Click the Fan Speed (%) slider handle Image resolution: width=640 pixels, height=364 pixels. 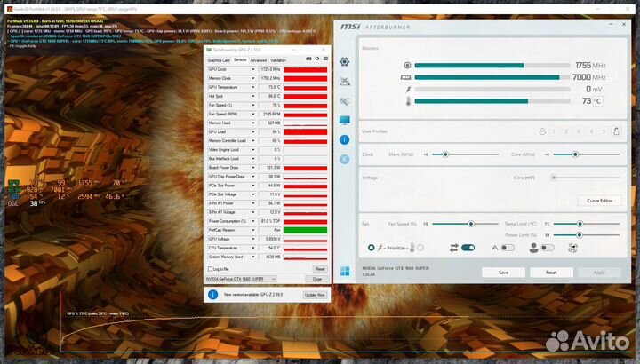point(471,224)
